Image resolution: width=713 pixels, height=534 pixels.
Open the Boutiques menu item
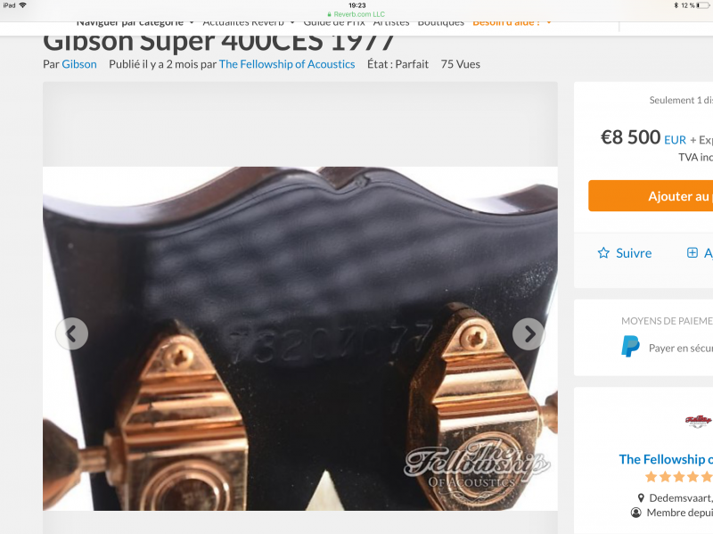click(x=440, y=22)
